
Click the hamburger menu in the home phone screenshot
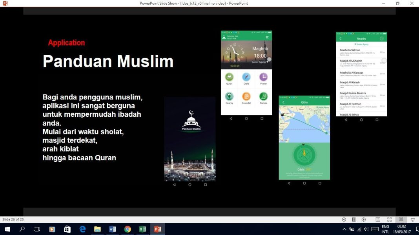click(x=267, y=37)
